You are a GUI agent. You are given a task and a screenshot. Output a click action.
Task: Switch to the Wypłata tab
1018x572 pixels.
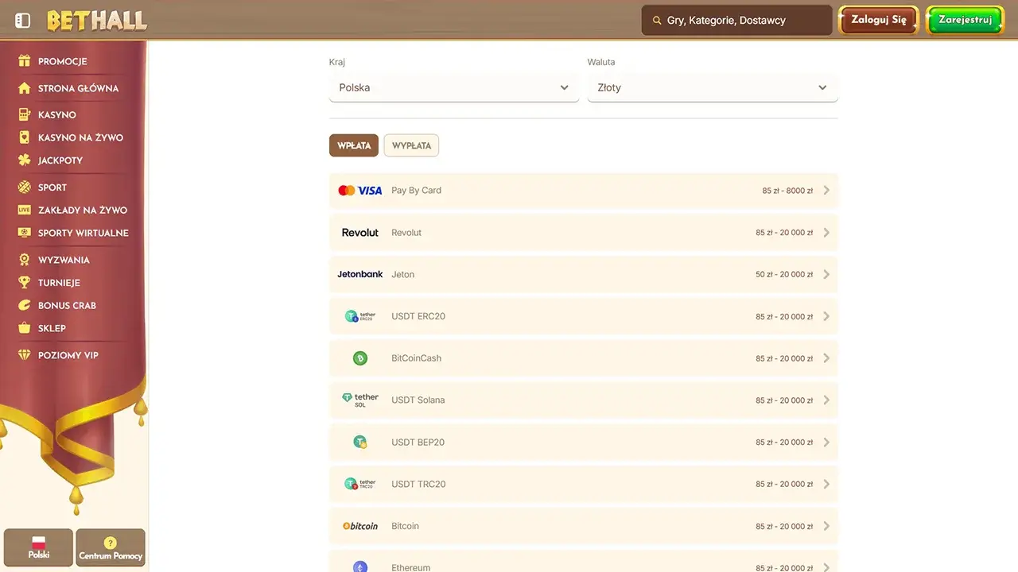[411, 145]
